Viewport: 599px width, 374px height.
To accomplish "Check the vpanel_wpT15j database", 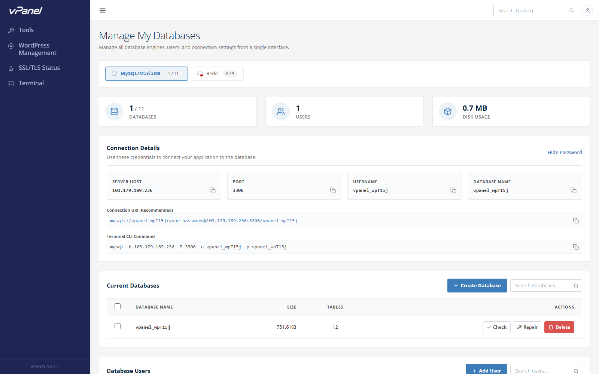I will [x=496, y=327].
